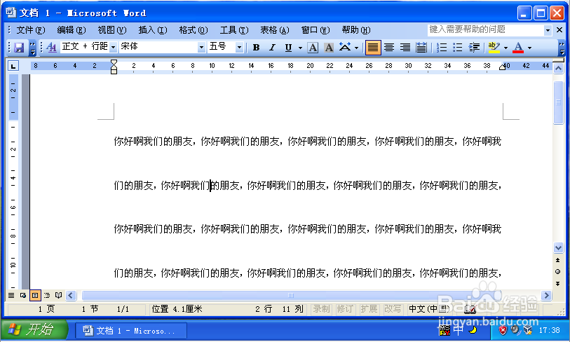Open the underline style dropdown arrow
570x342 pixels.
coord(300,48)
